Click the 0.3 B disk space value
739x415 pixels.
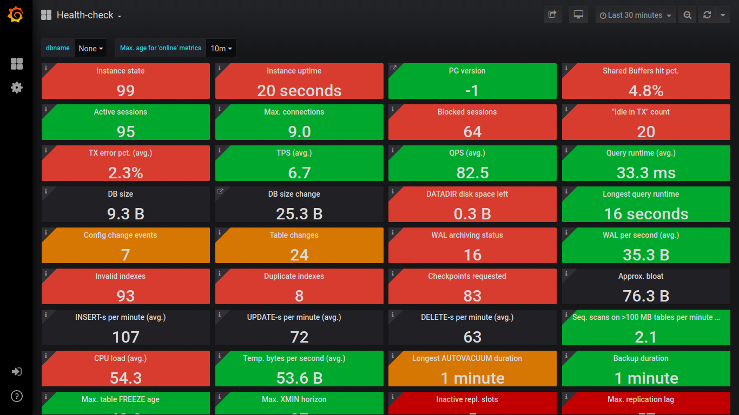[x=472, y=214]
